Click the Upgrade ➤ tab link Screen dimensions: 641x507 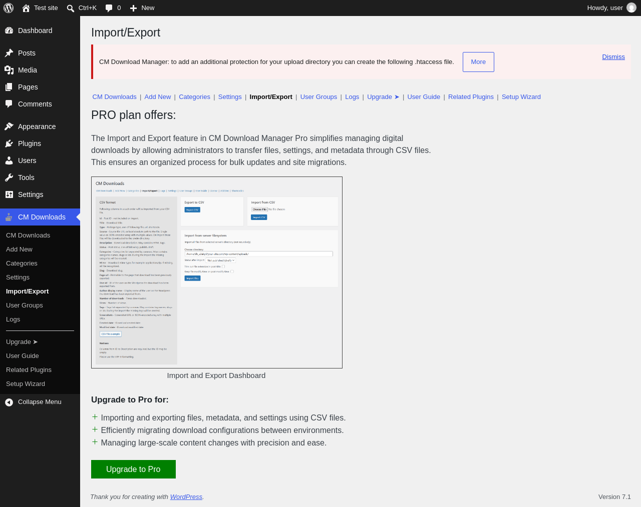(x=383, y=97)
